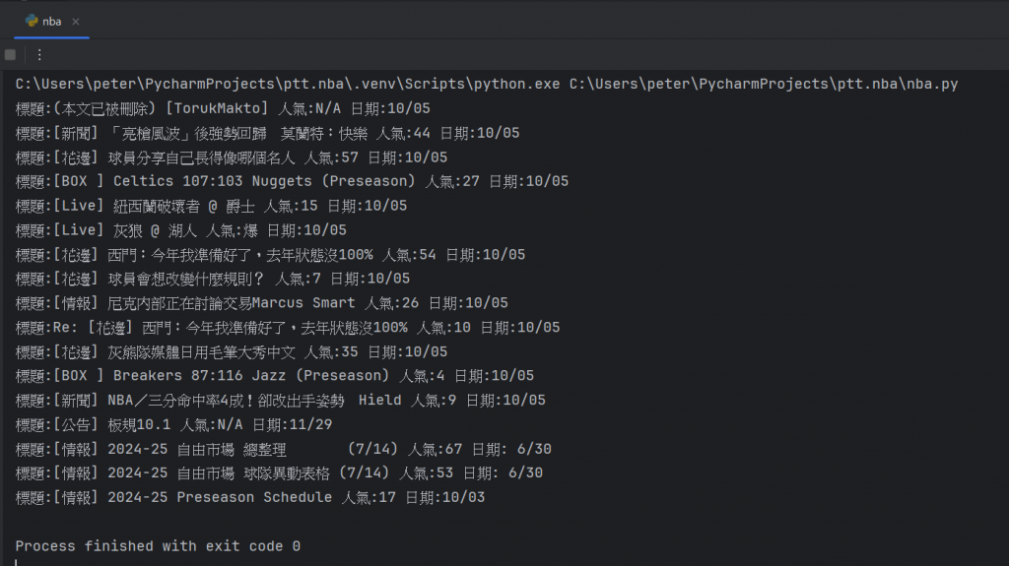Click the Hield shooting news line
The image size is (1009, 566).
tap(281, 400)
